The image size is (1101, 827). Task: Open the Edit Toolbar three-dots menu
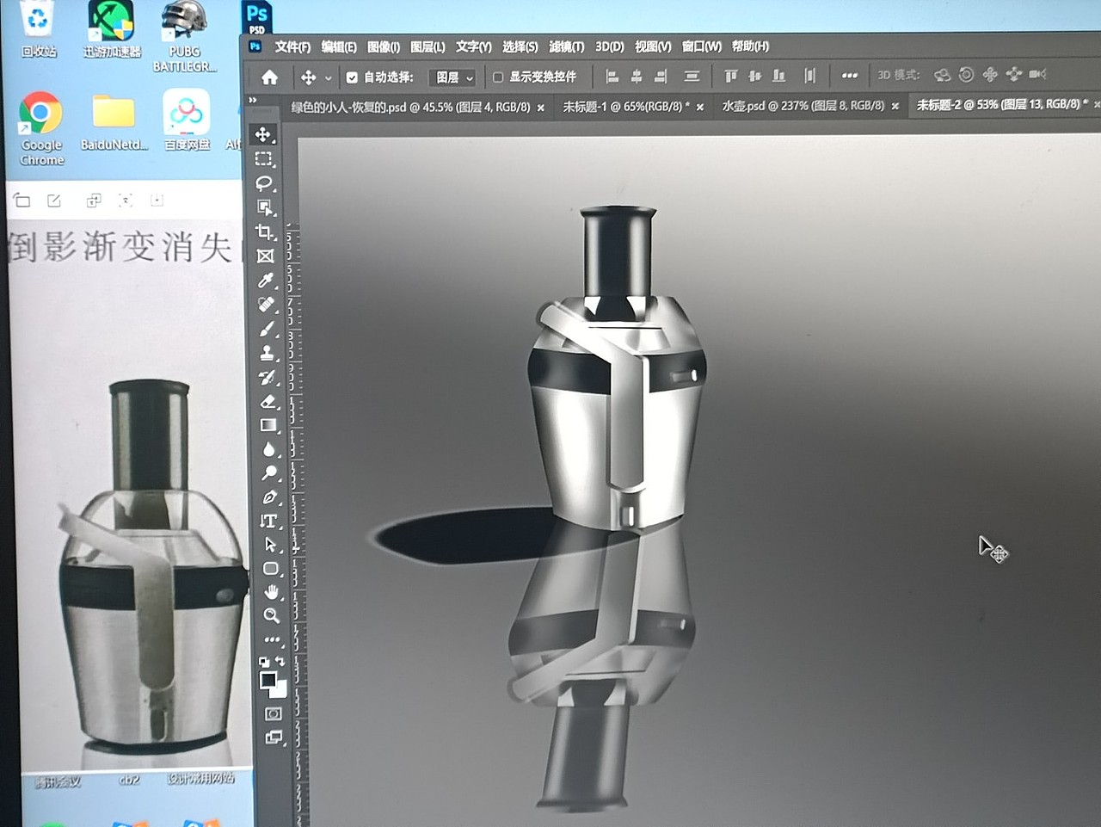point(272,639)
